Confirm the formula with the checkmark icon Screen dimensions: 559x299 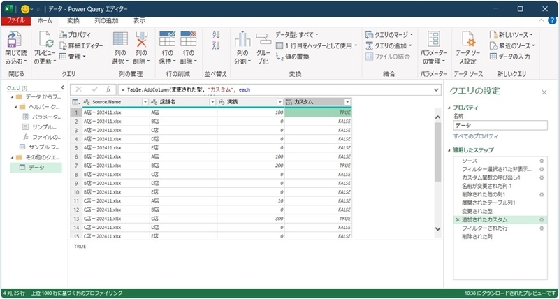94,90
